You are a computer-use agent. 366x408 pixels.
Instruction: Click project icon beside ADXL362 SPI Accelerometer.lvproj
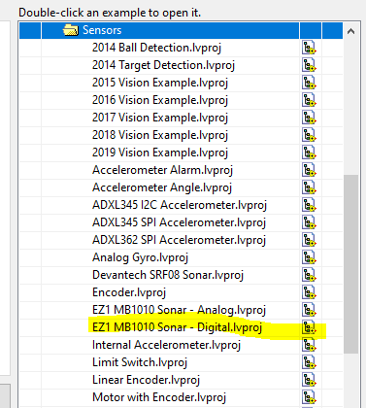tap(309, 240)
